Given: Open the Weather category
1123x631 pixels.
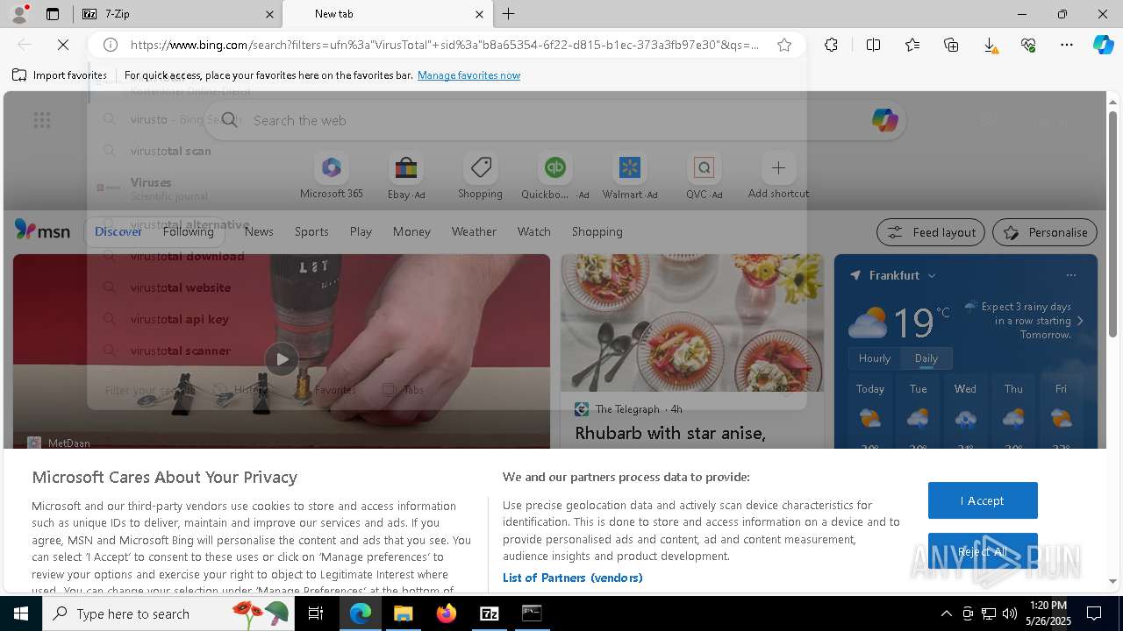Looking at the screenshot, I should 474,231.
